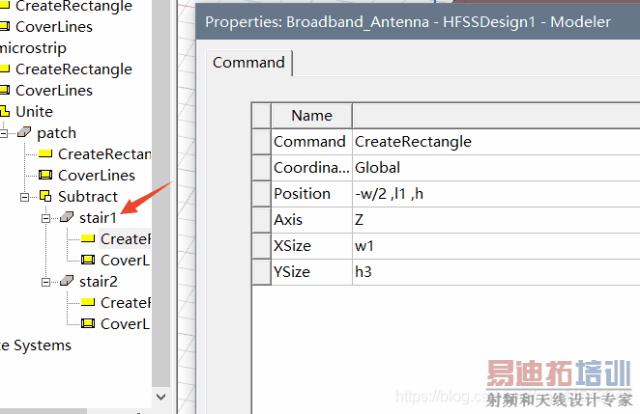Click CoverLines icon under stair2
This screenshot has width=640, height=414.
(x=88, y=323)
